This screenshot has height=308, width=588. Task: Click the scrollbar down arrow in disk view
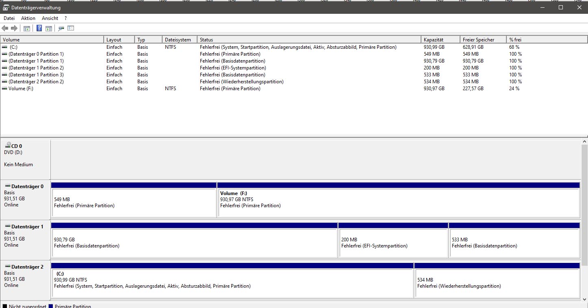pos(584,299)
